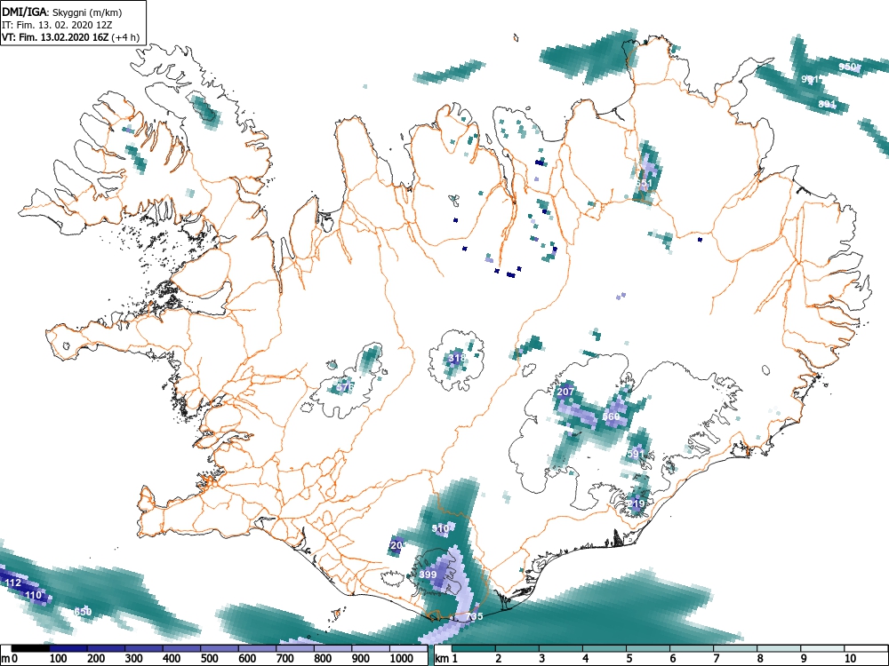Click the visibility value 591 on the map
This screenshot has height=666, width=889.
pos(636,454)
